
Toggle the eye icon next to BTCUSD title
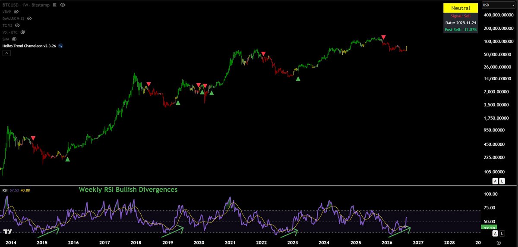63,5
